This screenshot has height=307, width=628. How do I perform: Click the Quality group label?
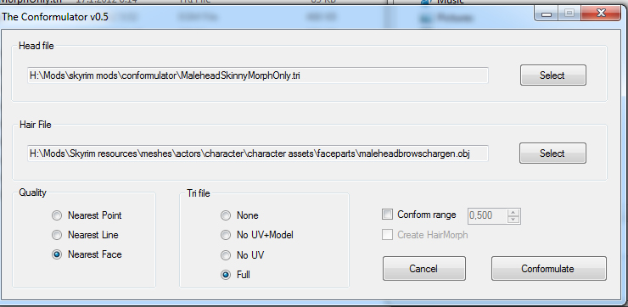[x=33, y=193]
